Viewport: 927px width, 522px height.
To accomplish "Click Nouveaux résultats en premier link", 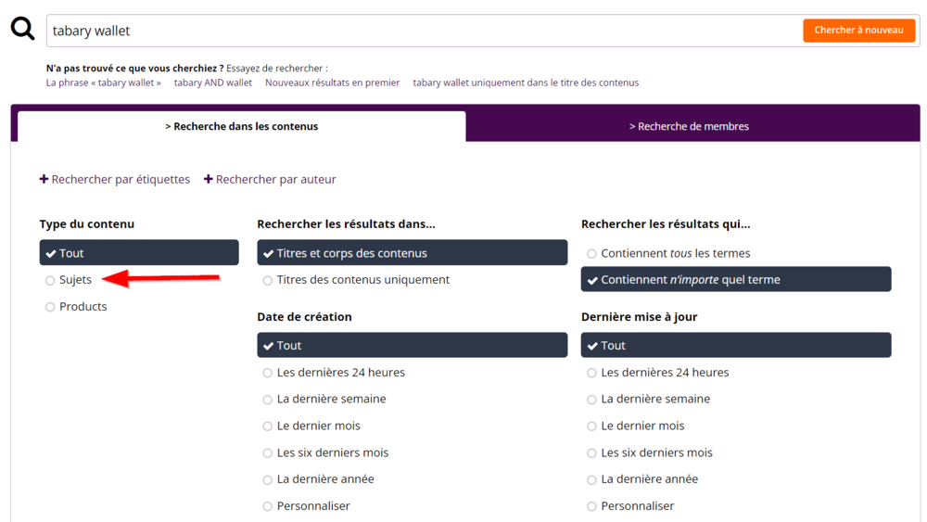I will pyautogui.click(x=332, y=83).
